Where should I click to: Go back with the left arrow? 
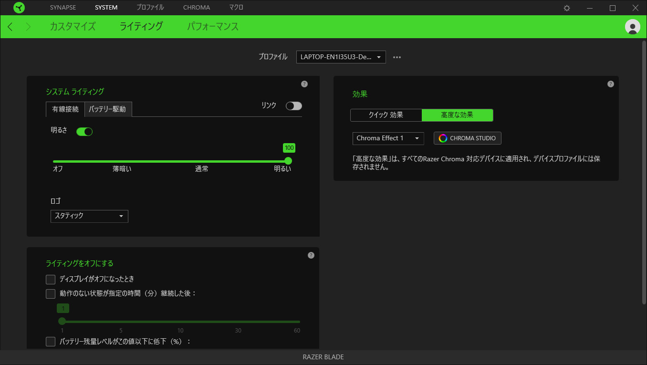point(10,27)
